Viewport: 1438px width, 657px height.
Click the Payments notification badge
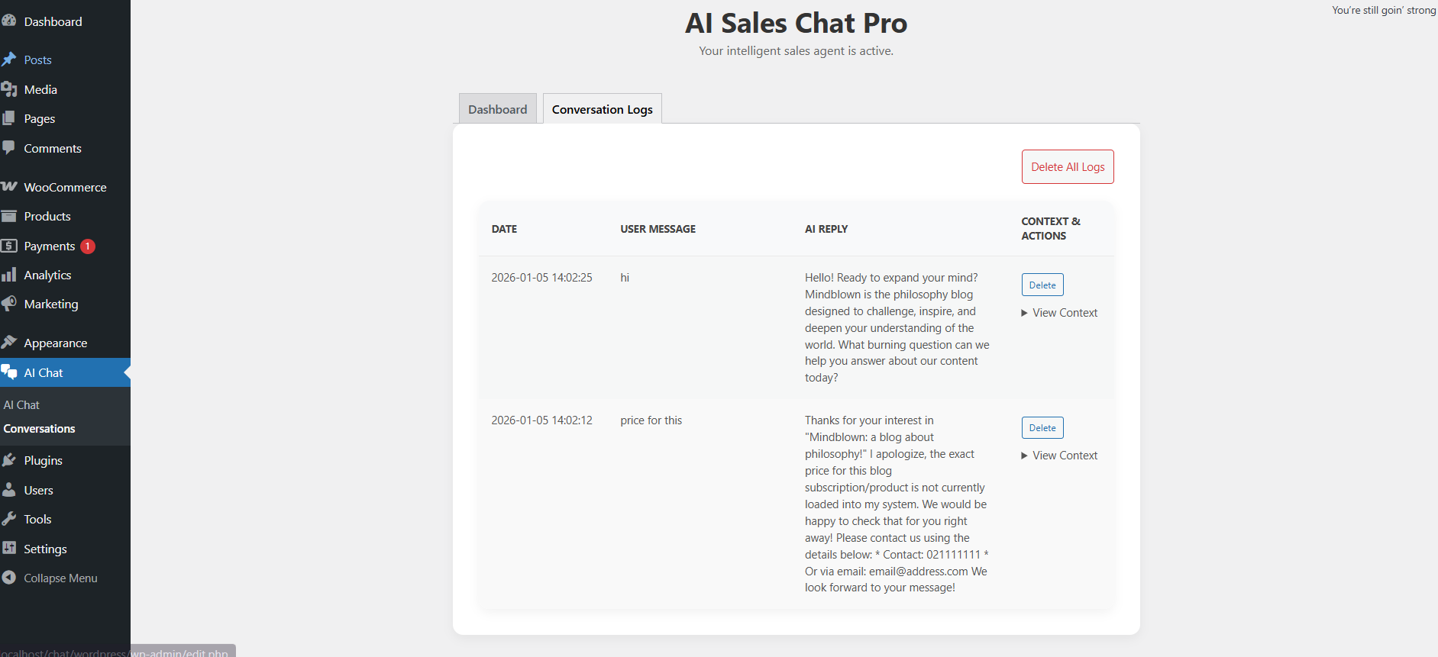point(87,246)
